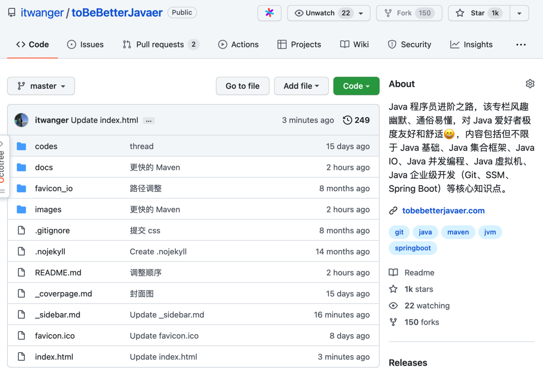Image resolution: width=543 pixels, height=371 pixels.
Task: Open the three-dot more tabs menu
Action: (521, 45)
